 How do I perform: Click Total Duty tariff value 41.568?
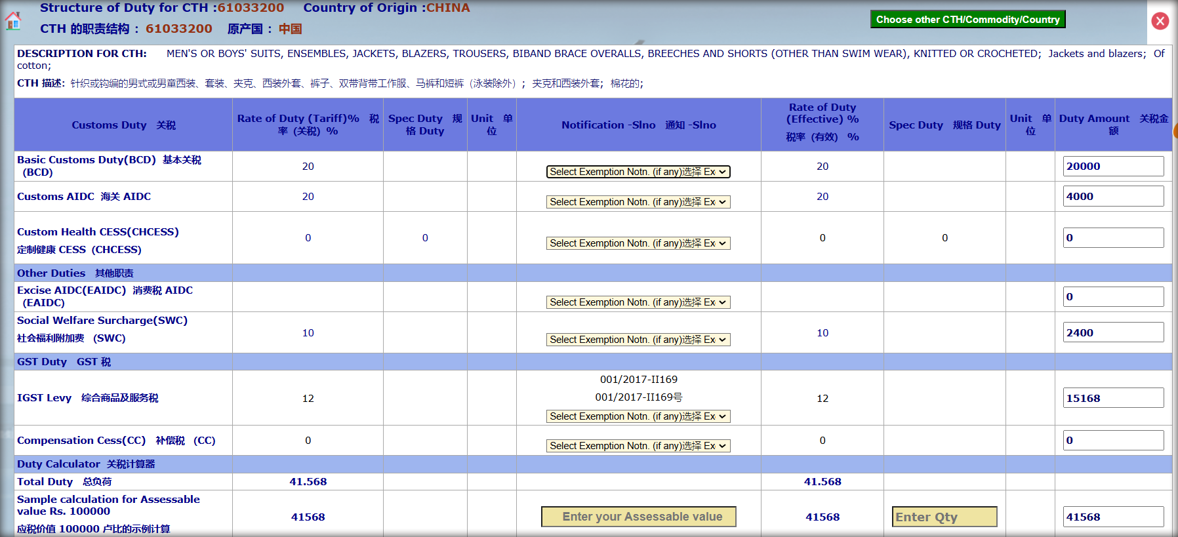308,481
